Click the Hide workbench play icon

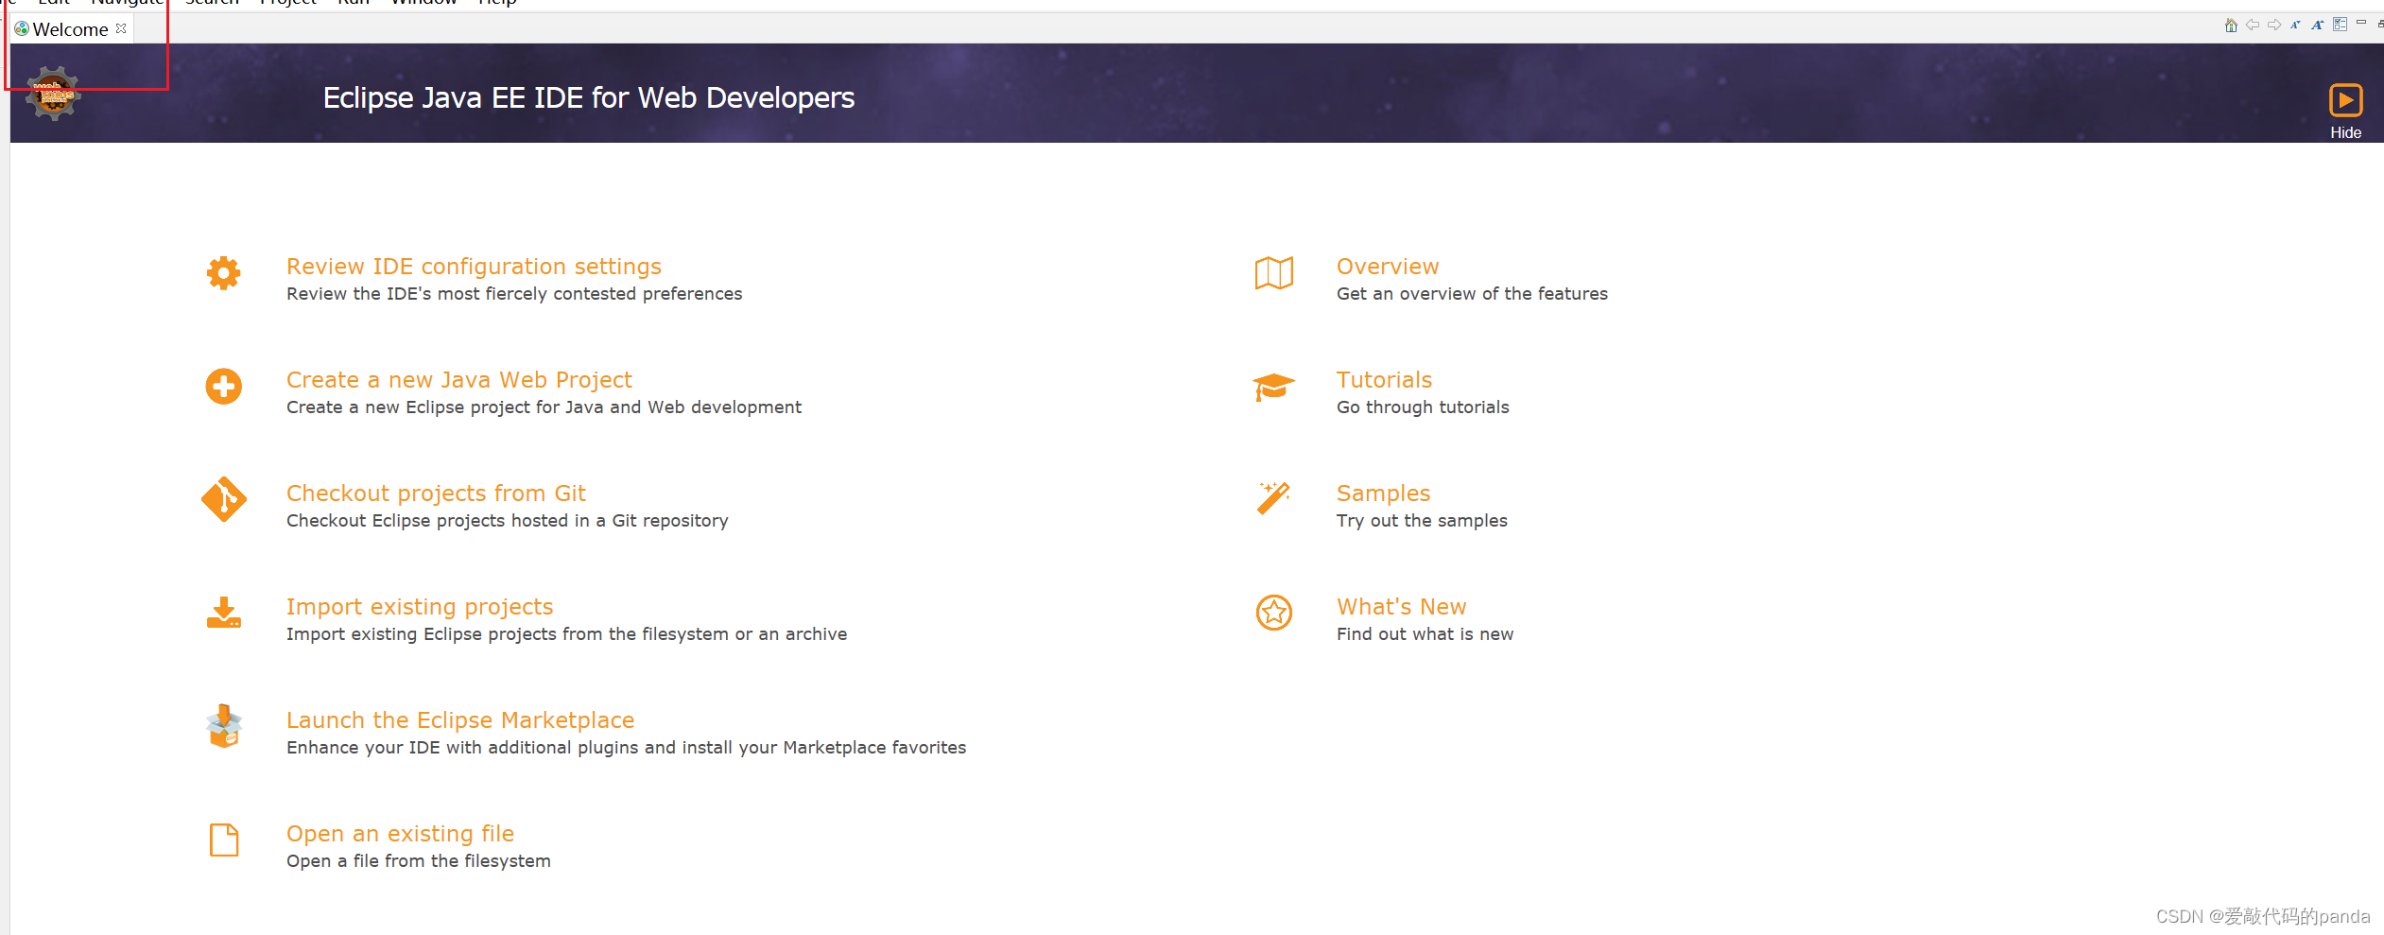click(x=2345, y=100)
